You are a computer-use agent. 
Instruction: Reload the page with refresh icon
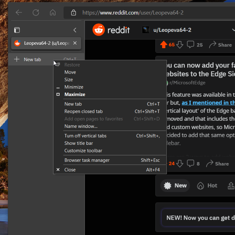tap(36, 13)
